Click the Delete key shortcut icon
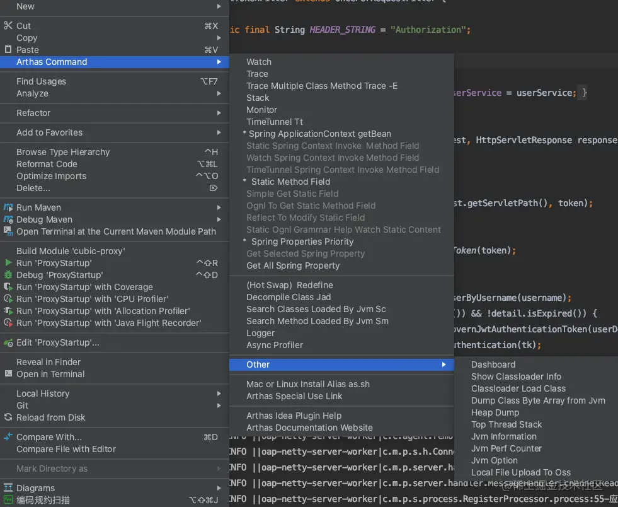The height and width of the screenshot is (507, 618). (213, 188)
